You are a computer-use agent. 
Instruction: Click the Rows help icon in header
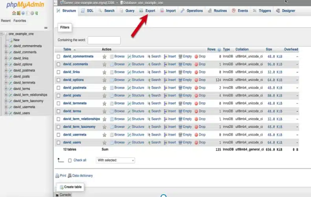coord(219,50)
